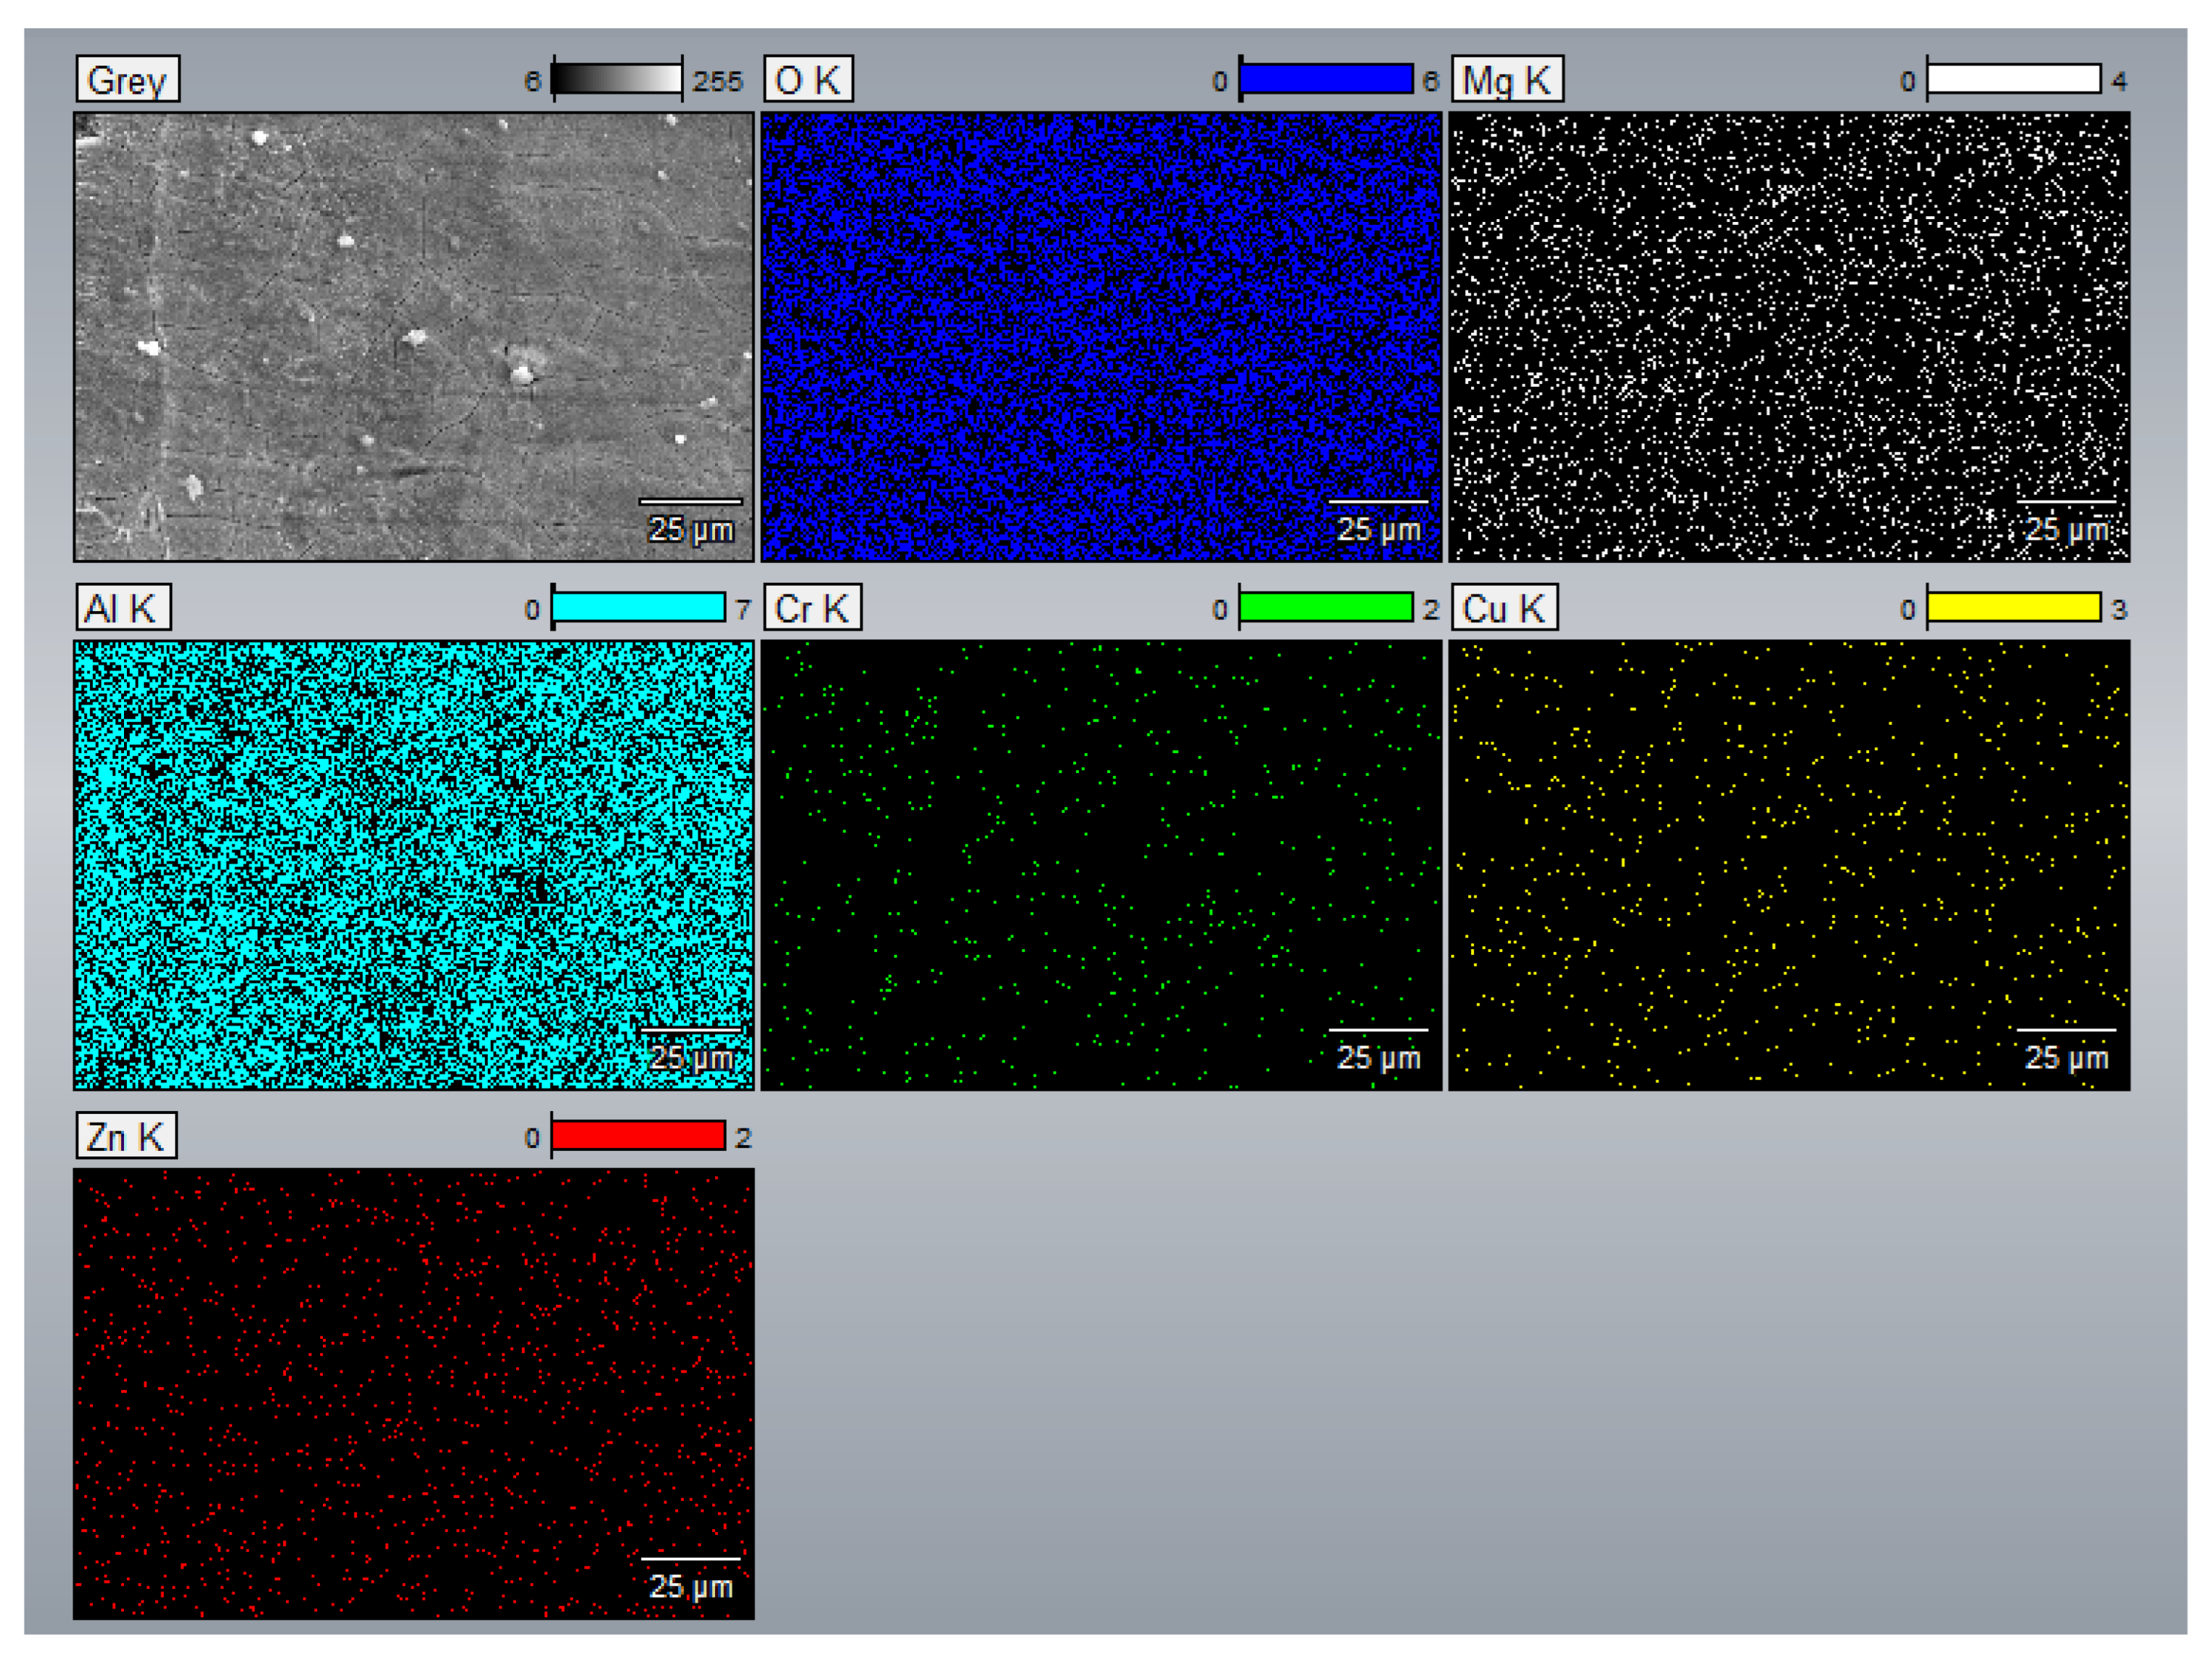Select the Zn K label box

126,1136
